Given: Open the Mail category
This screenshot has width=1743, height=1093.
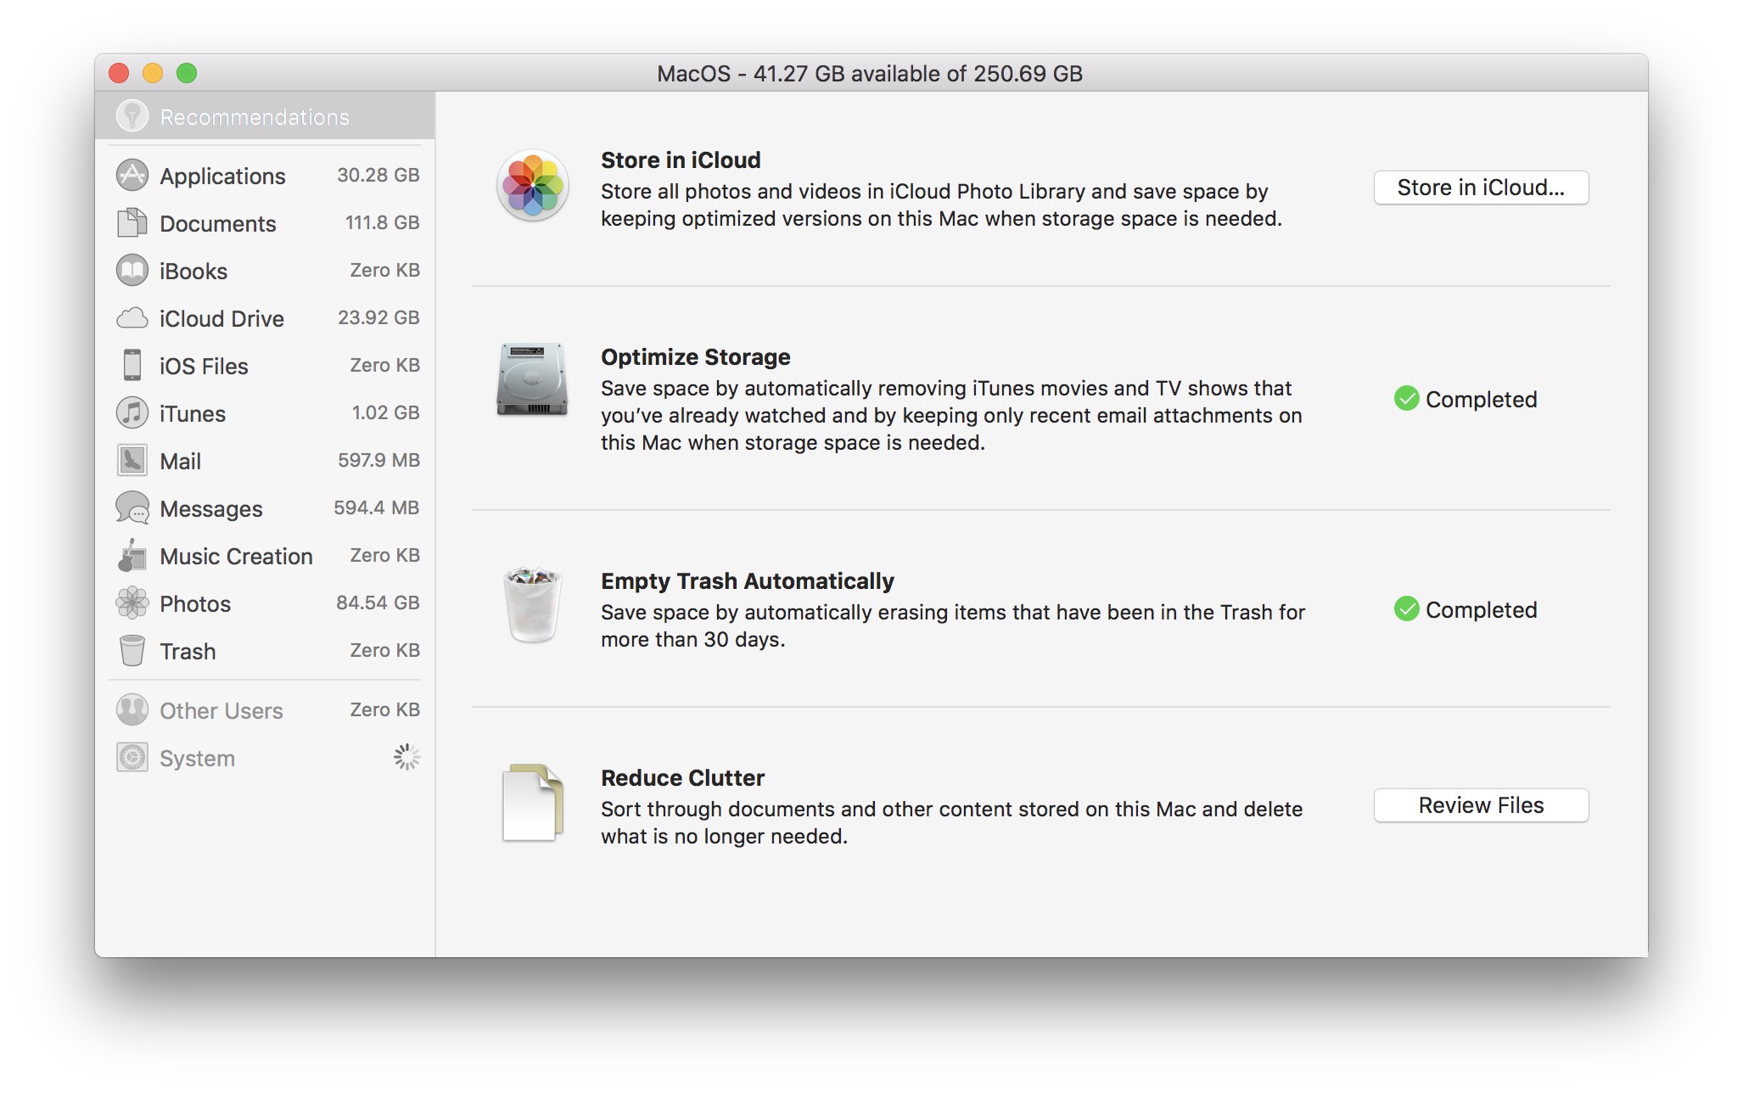Looking at the screenshot, I should pyautogui.click(x=265, y=461).
